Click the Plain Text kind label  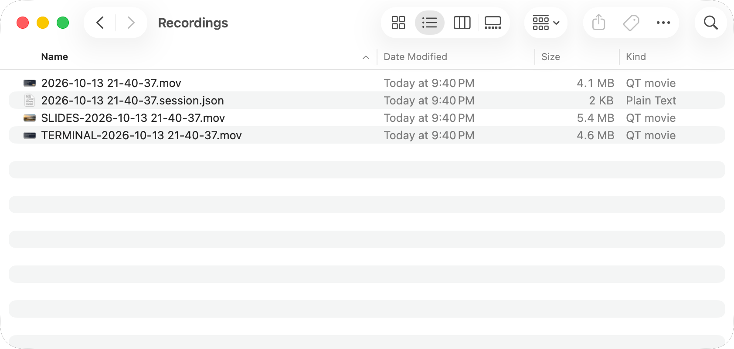[x=651, y=101]
